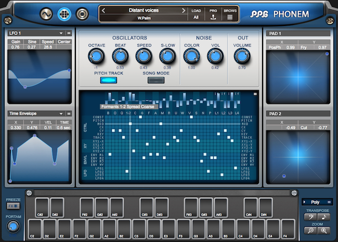Click the right keyboard scroll screw knob
Viewport: 338px width, 242px height.
point(294,193)
